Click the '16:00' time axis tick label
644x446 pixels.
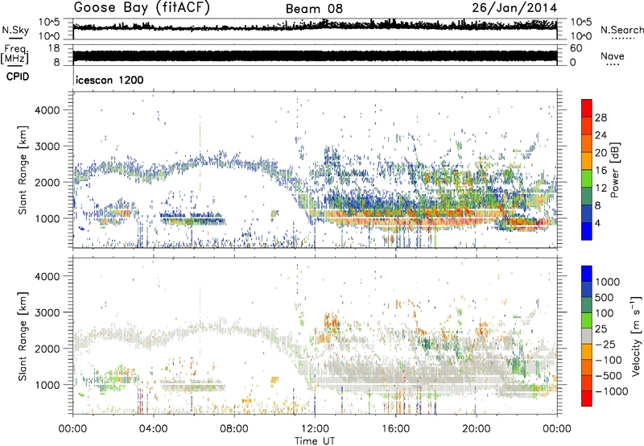(x=395, y=429)
